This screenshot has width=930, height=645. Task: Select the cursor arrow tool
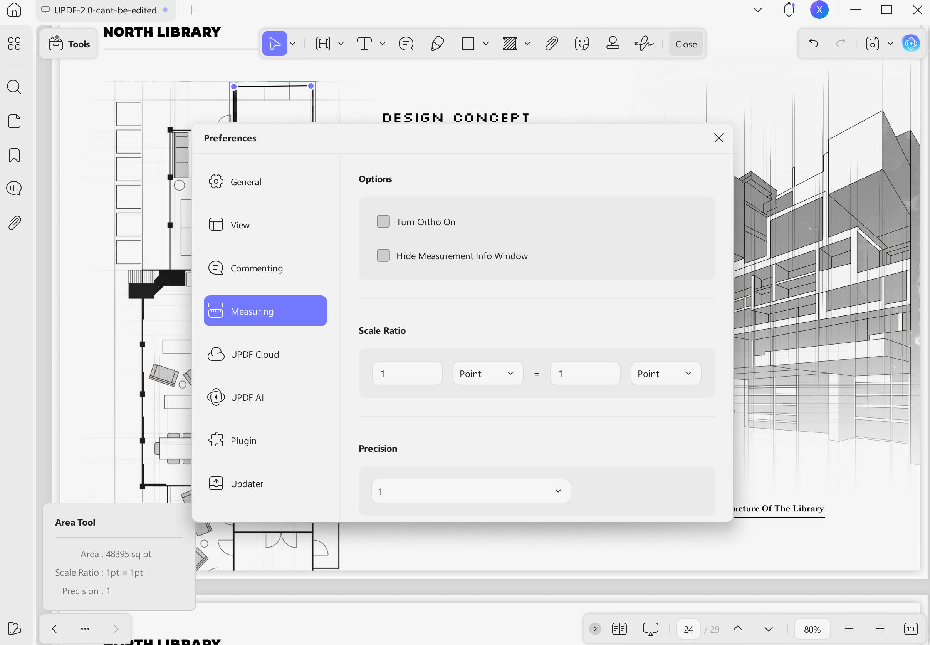tap(275, 44)
